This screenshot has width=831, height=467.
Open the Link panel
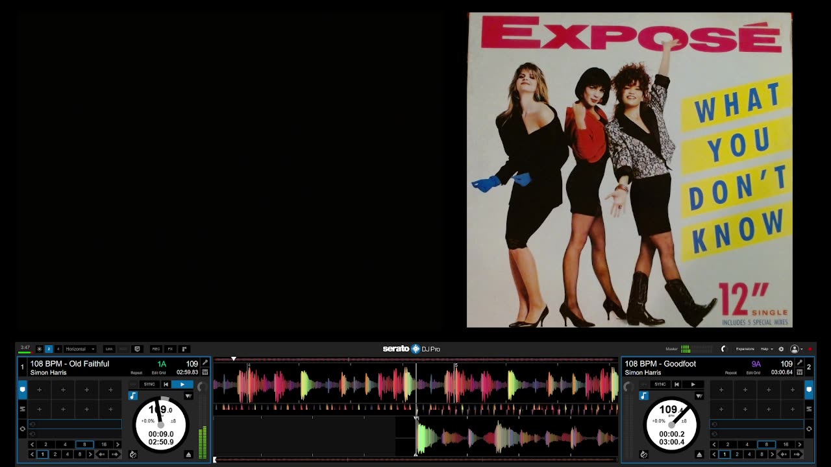click(x=109, y=349)
